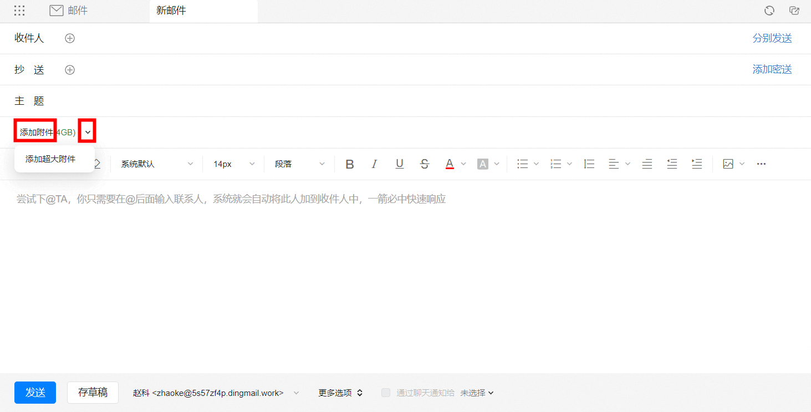
Task: Toggle underline formatting
Action: click(x=400, y=164)
